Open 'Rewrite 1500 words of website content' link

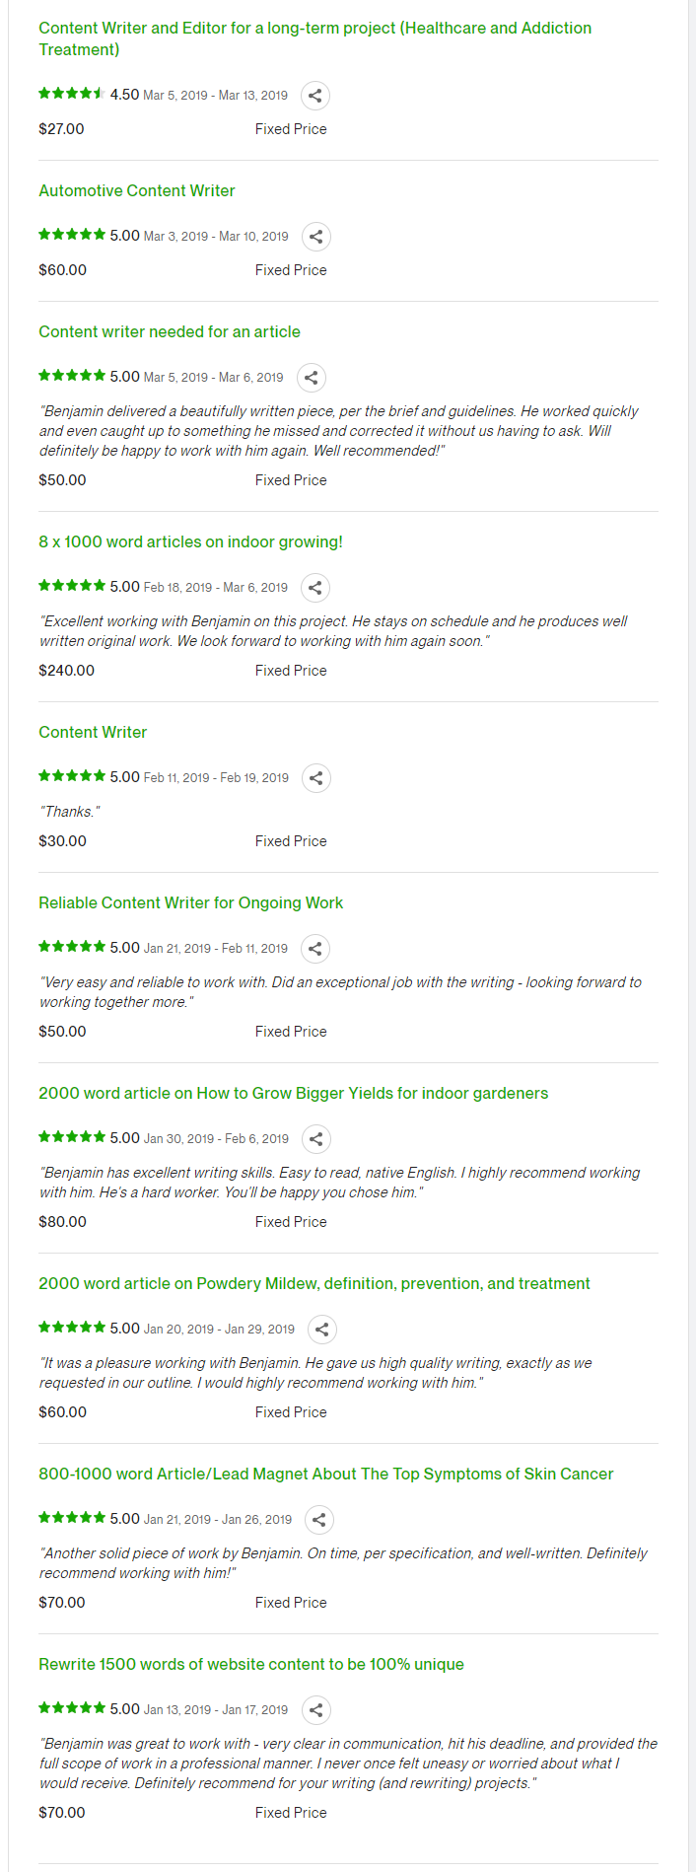(251, 1664)
